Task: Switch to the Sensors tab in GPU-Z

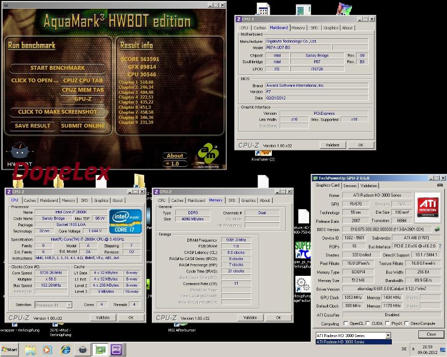Action: click(349, 186)
